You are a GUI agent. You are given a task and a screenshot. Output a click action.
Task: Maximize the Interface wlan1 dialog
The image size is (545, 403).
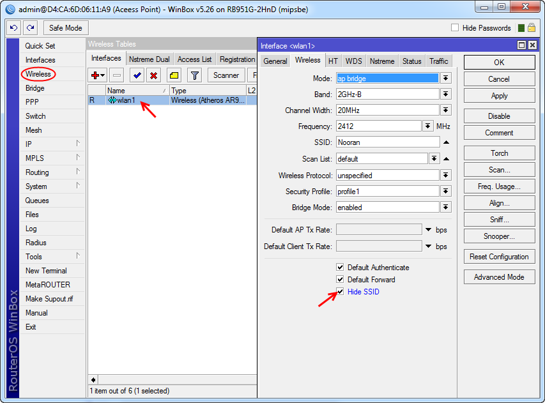click(x=521, y=45)
